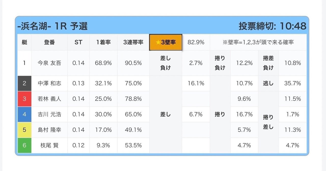Open racer 中澤 和志 entry
The image size is (326, 171).
pyautogui.click(x=49, y=83)
